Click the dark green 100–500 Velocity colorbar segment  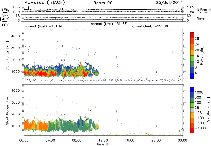[x=192, y=100]
